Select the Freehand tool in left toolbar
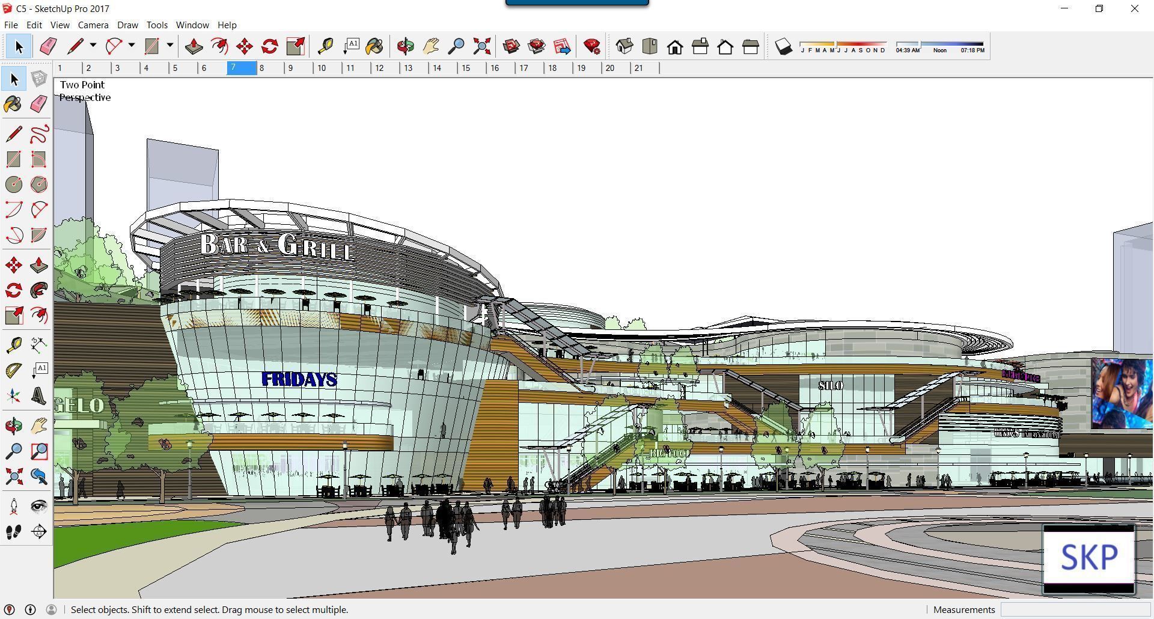Viewport: 1154px width, 619px height. [x=39, y=134]
